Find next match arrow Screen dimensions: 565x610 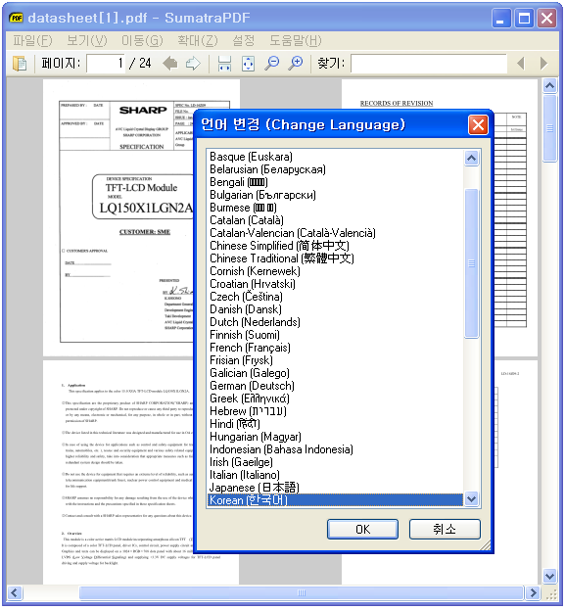tap(544, 63)
